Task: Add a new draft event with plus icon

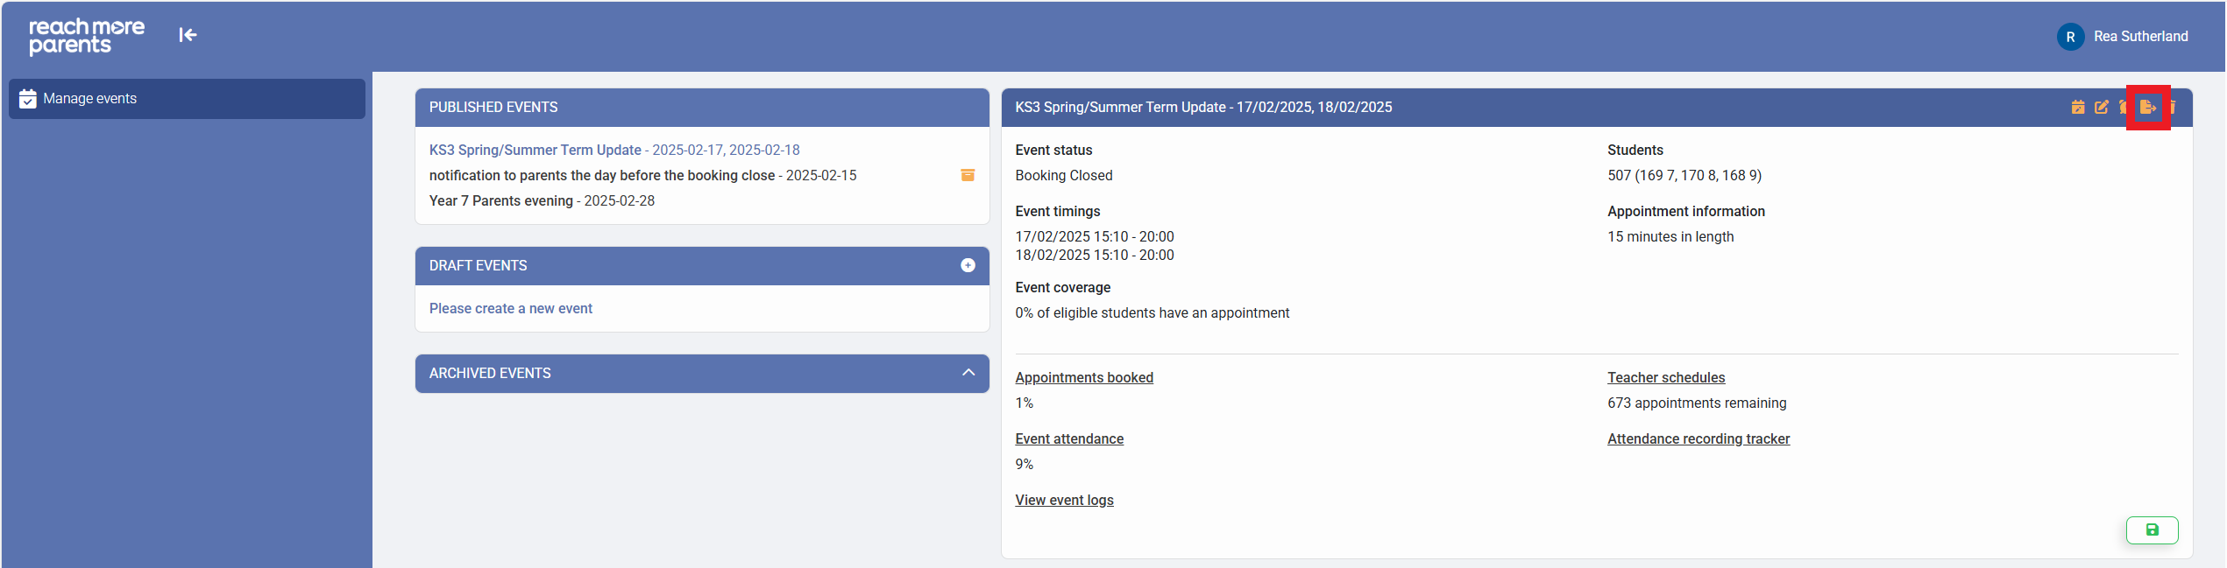Action: [968, 265]
